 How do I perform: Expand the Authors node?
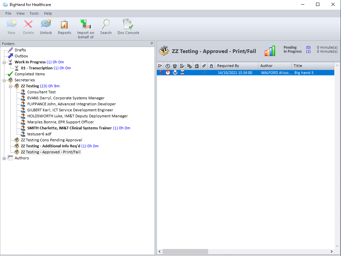pyautogui.click(x=4, y=158)
